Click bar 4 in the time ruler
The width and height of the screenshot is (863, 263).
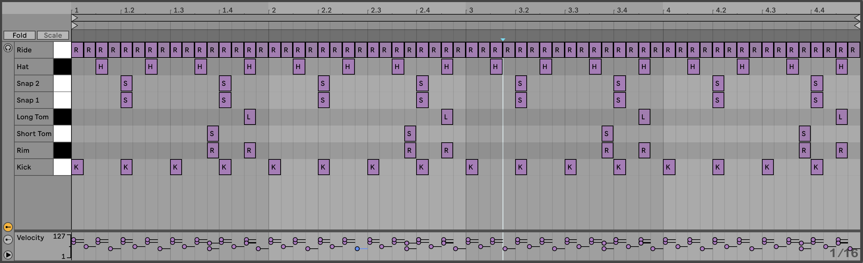pos(669,10)
